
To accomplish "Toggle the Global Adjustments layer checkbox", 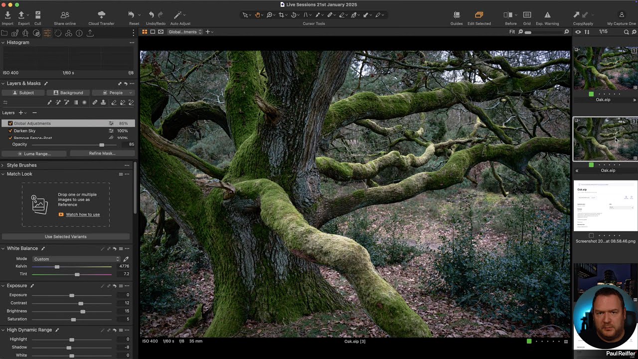I will coord(10,123).
